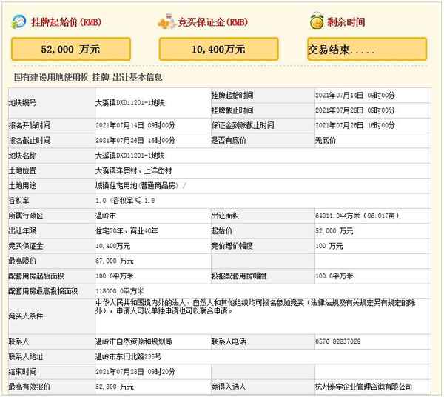Select 温岭市自然资源和规划局 contact value
444x397 pixels.
(134, 341)
